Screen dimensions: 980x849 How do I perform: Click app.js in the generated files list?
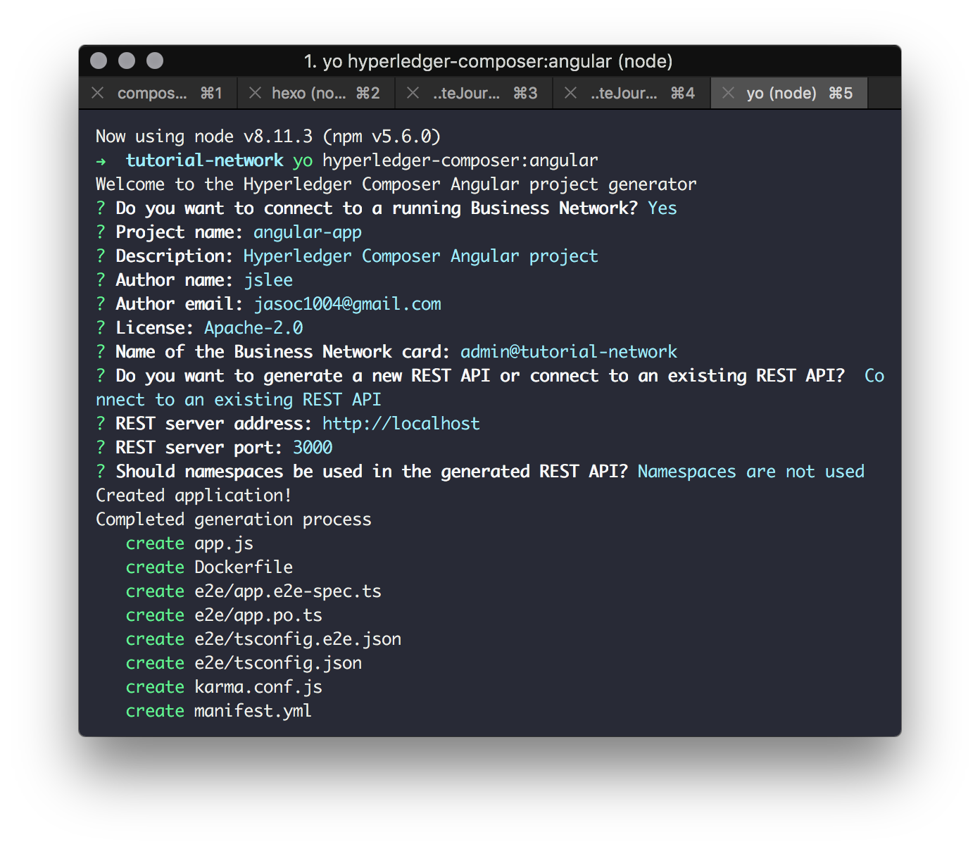tap(224, 543)
